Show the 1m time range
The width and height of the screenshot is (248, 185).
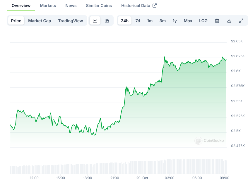(150, 21)
